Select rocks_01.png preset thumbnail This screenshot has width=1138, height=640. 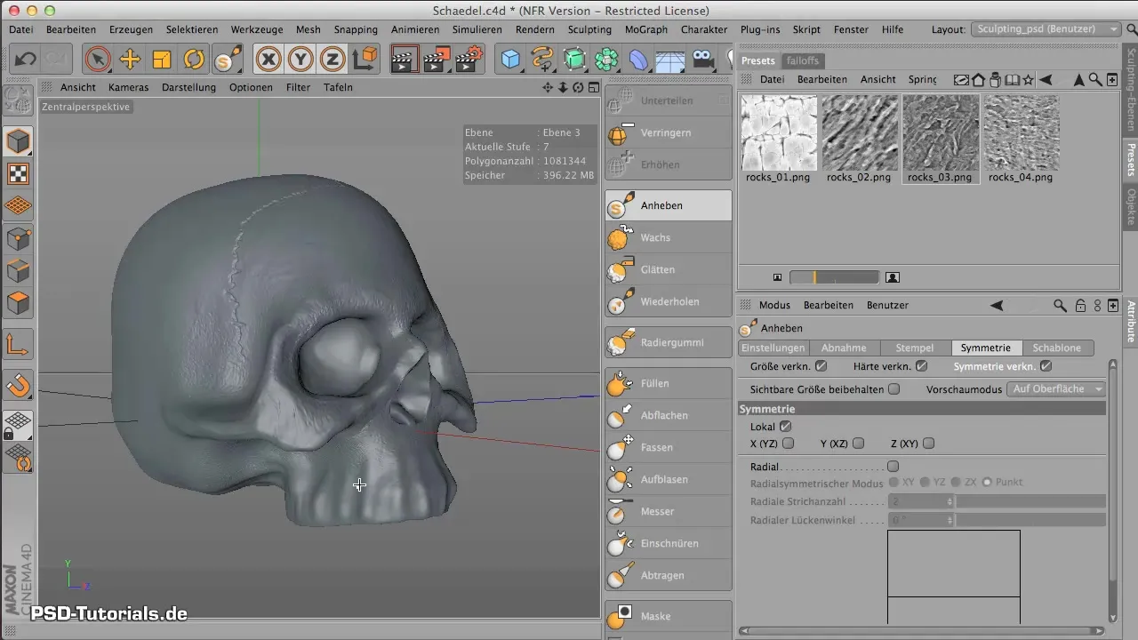click(x=779, y=132)
